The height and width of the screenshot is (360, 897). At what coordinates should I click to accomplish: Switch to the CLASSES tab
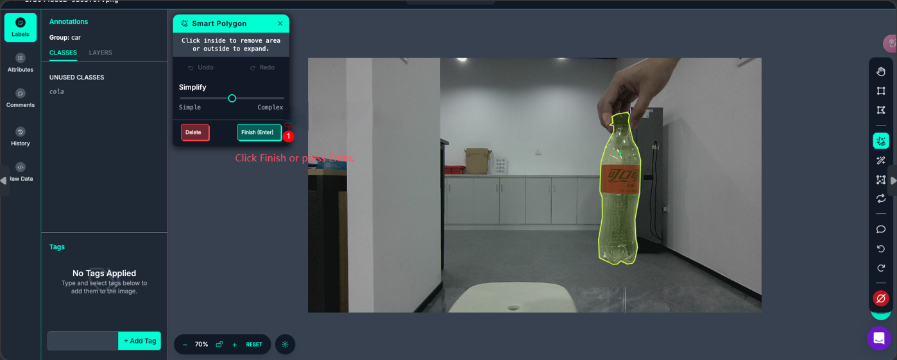63,53
